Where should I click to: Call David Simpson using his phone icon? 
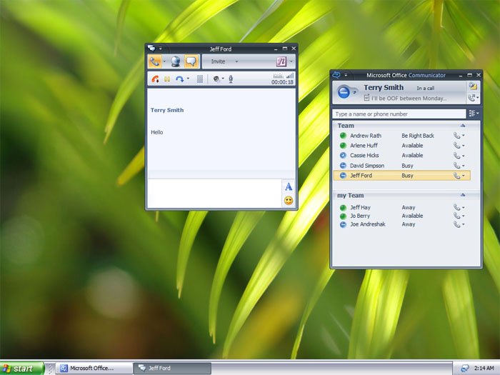pyautogui.click(x=457, y=166)
